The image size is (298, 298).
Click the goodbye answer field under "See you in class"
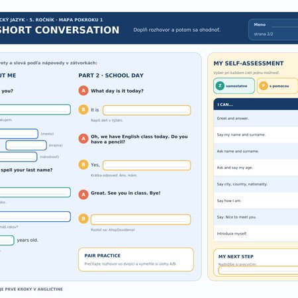point(140,220)
